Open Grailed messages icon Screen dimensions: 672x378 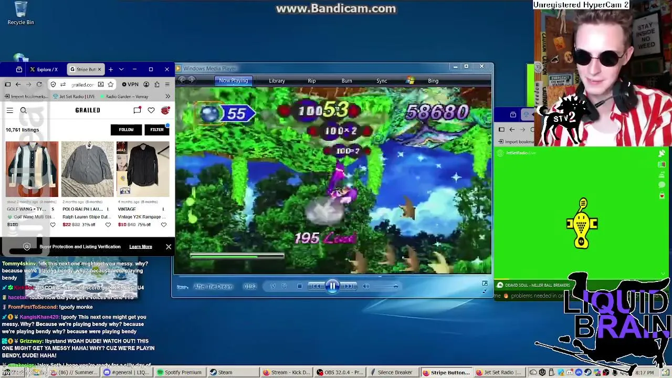click(x=137, y=110)
